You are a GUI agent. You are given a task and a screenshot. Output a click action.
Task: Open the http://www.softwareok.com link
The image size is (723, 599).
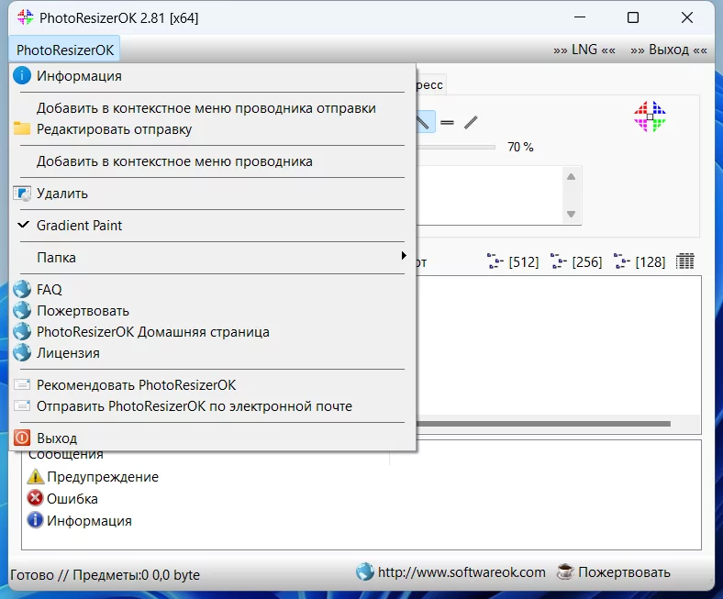[x=462, y=572]
